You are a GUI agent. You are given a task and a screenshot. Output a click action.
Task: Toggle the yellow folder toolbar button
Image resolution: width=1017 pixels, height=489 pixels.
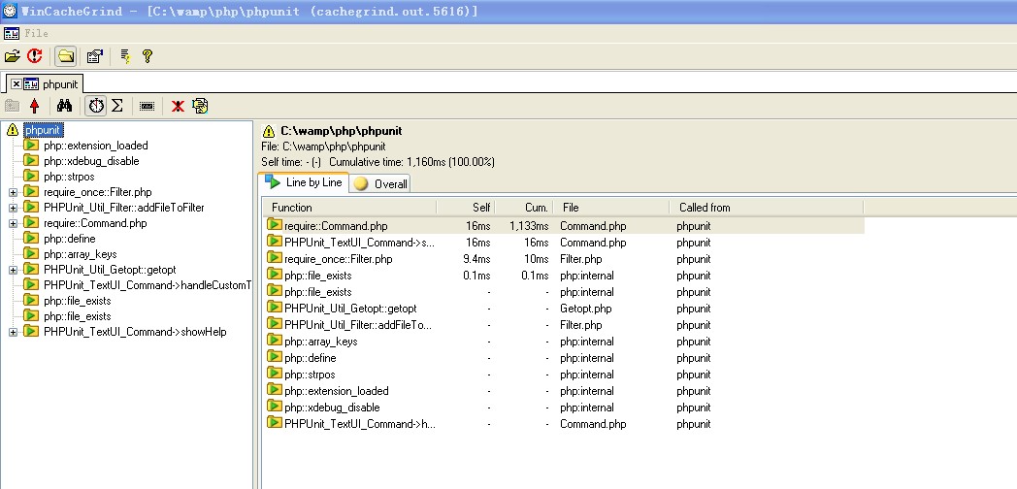click(66, 56)
